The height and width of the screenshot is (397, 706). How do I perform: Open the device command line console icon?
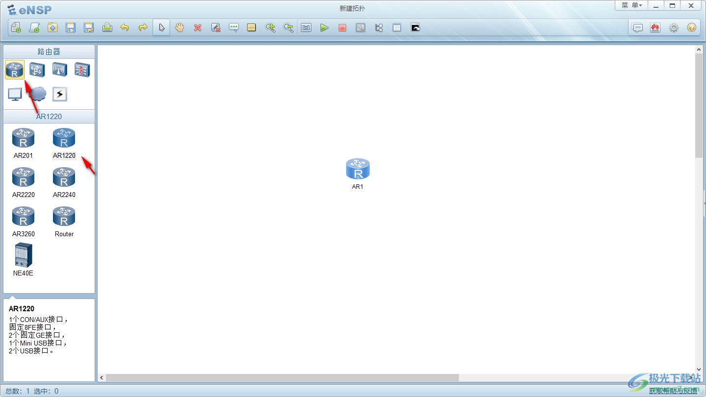pyautogui.click(x=415, y=28)
